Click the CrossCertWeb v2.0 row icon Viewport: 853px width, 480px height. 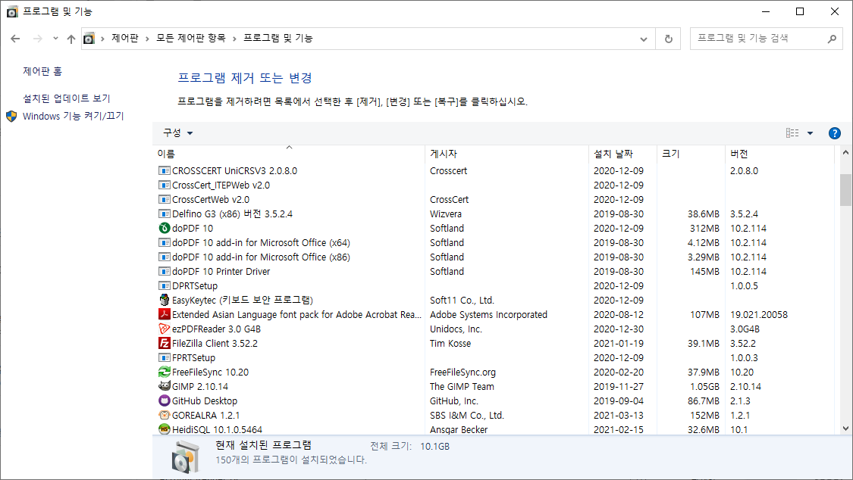tap(165, 199)
